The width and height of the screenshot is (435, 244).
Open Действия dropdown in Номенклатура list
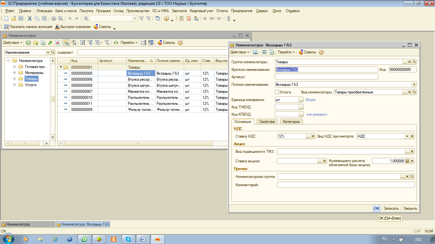click(12, 43)
